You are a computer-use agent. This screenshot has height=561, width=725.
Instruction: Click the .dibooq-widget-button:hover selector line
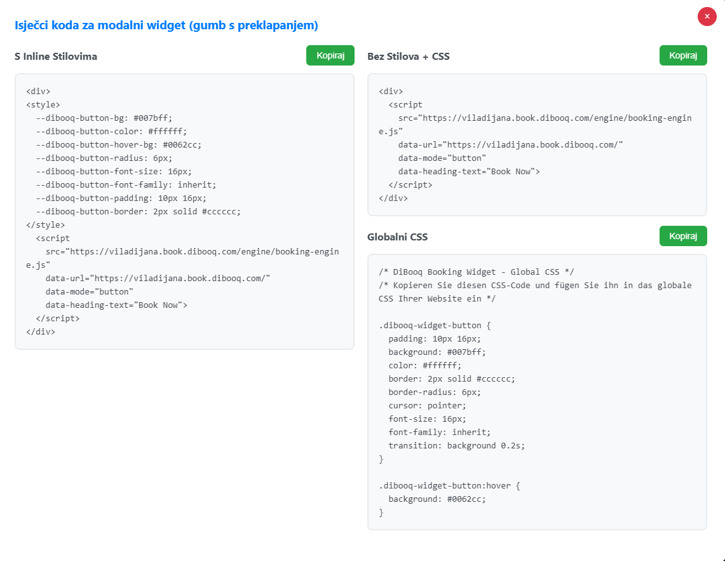coord(449,485)
